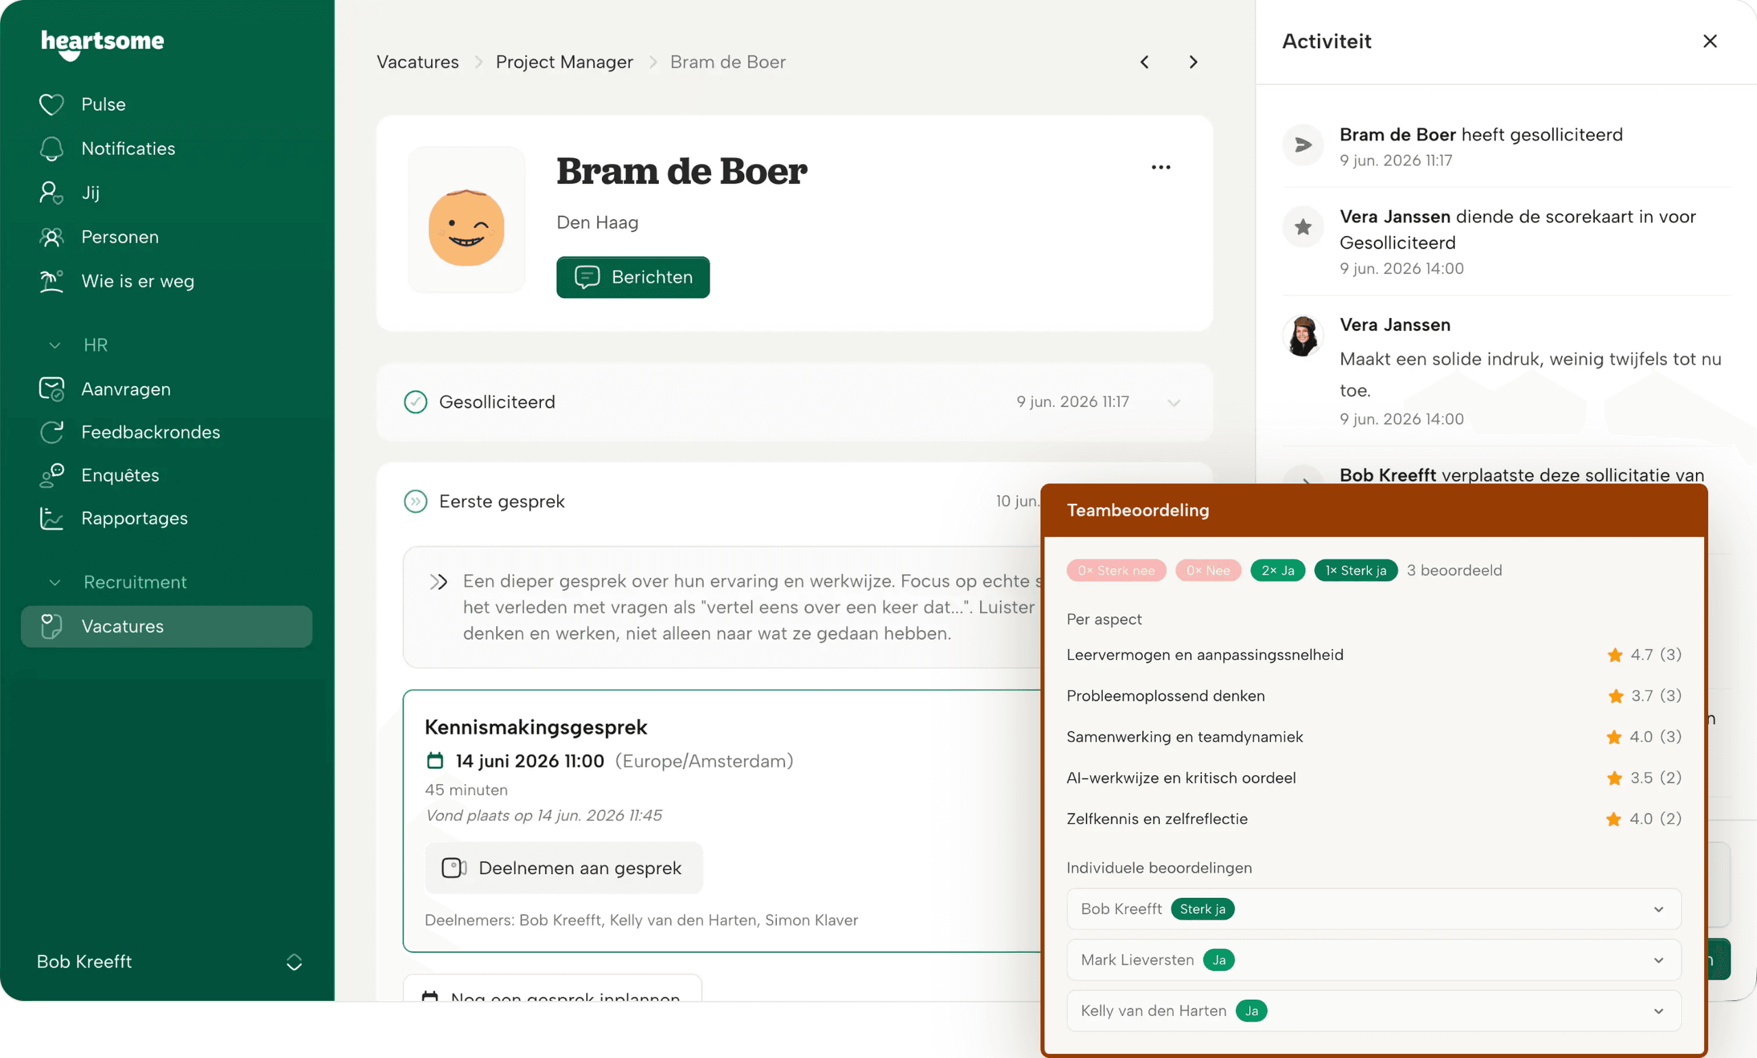1757x1058 pixels.
Task: Click the Kennismakingsgesprek calendar icon
Action: click(434, 761)
